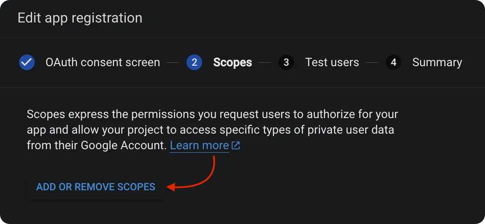Screen dimensions: 485x224
Task: Click ADD OR REMOVE SCOPES button
Action: point(95,187)
